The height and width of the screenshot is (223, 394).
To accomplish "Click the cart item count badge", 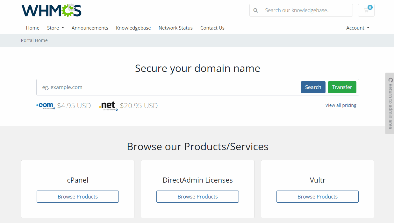I will pos(370,7).
